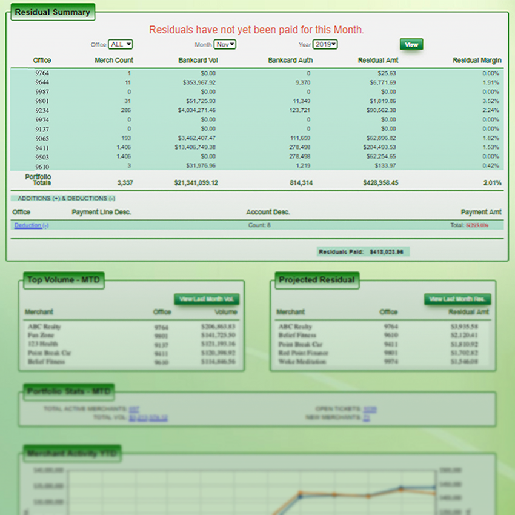Select office 9764 in Residual Summary table
This screenshot has height=515, width=515.
[x=42, y=73]
